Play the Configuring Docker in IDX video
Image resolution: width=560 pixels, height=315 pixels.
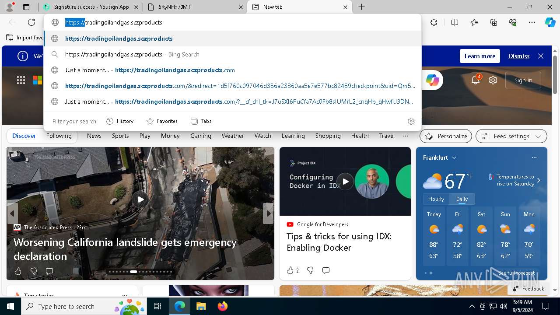point(345,181)
